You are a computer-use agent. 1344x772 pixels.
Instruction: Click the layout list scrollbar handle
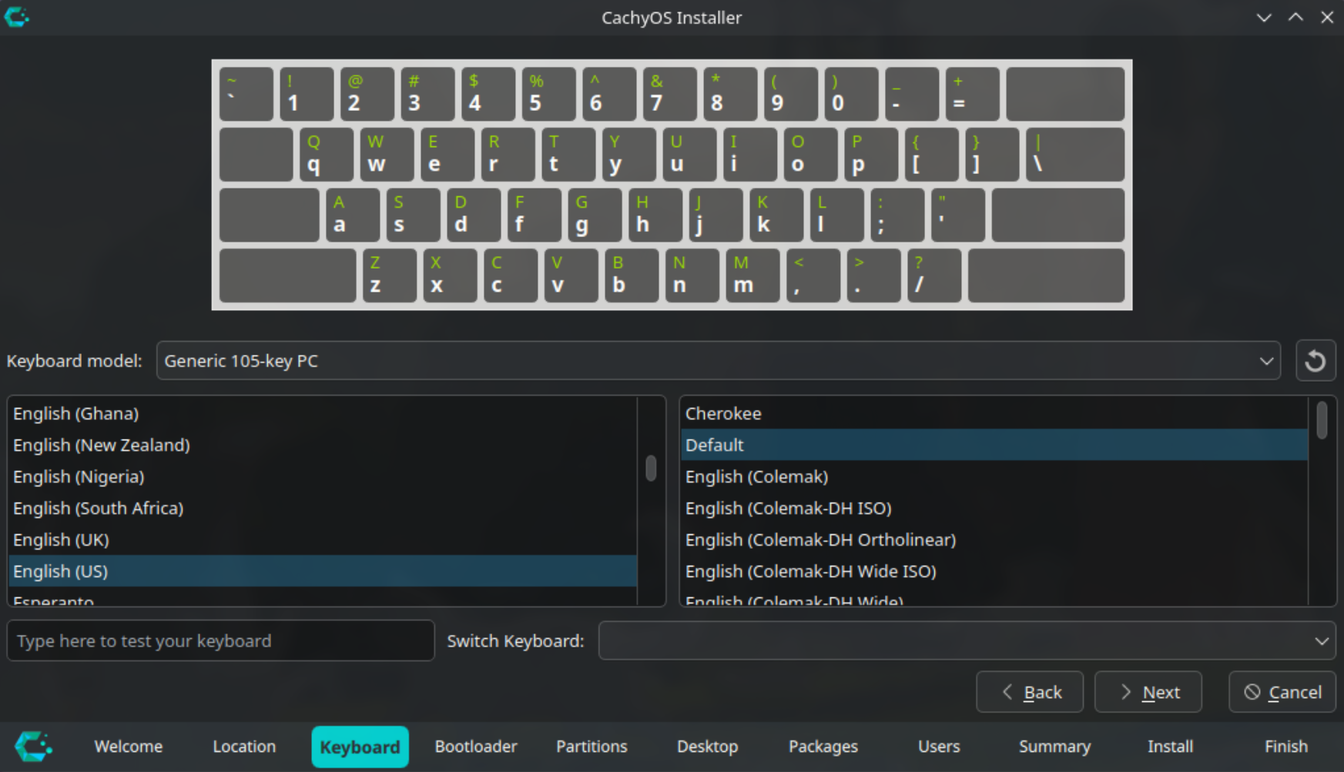651,468
